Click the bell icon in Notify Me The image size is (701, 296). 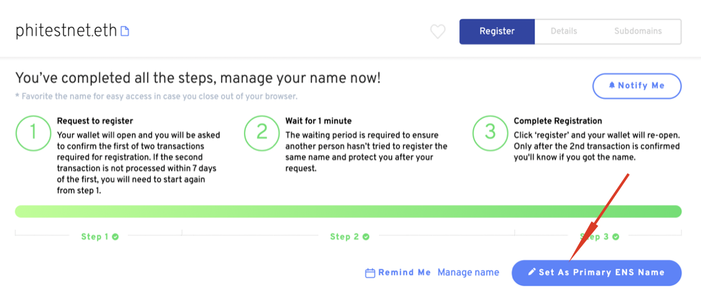613,86
